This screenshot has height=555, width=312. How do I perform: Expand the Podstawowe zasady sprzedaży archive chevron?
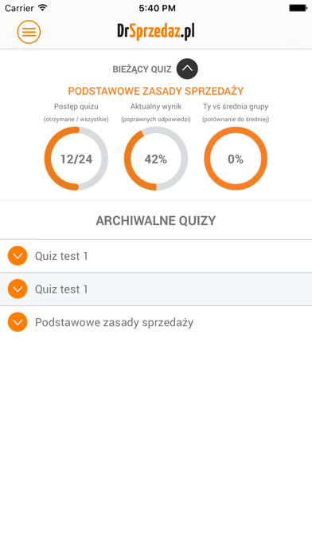[18, 322]
